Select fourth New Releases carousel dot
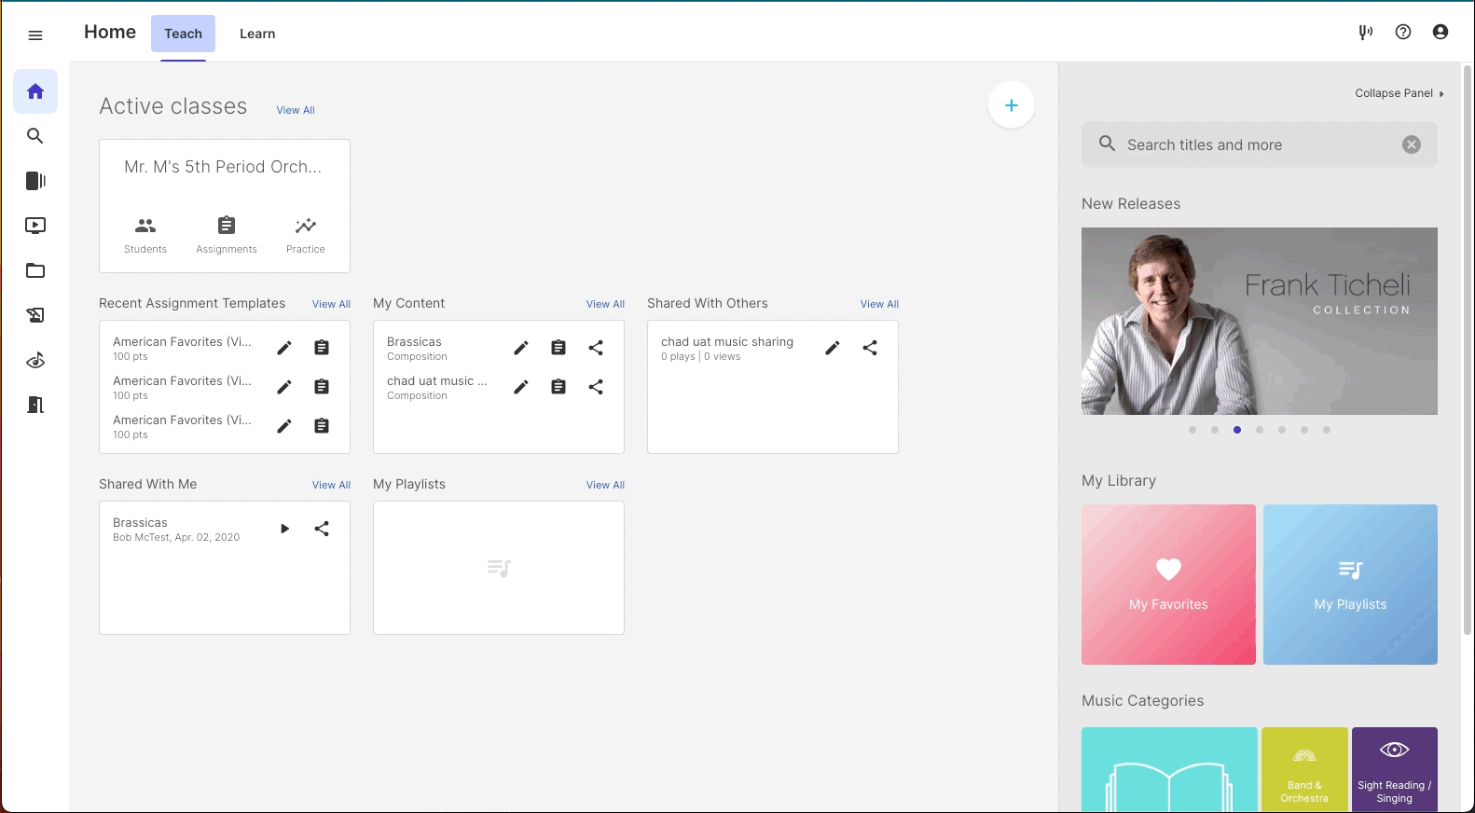The width and height of the screenshot is (1475, 813). click(x=1260, y=430)
